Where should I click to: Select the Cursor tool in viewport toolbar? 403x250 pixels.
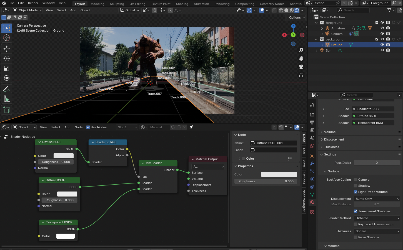click(x=7, y=38)
